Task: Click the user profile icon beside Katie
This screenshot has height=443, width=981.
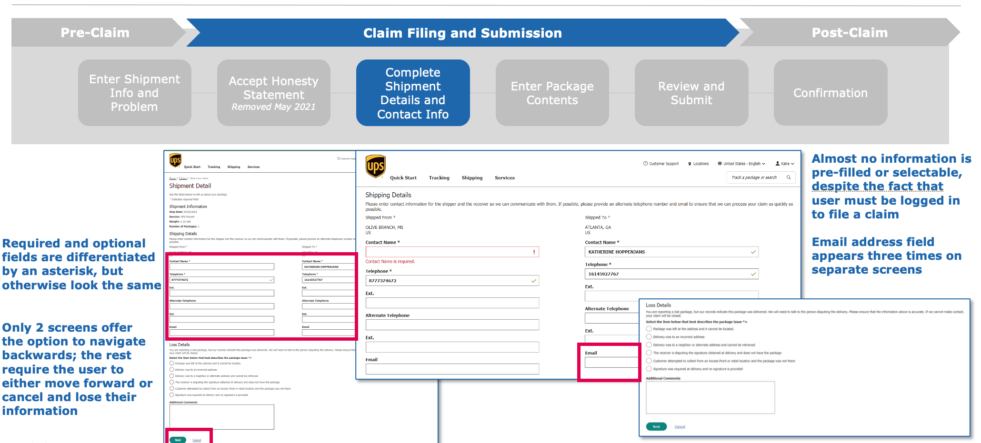Action: pyautogui.click(x=778, y=164)
